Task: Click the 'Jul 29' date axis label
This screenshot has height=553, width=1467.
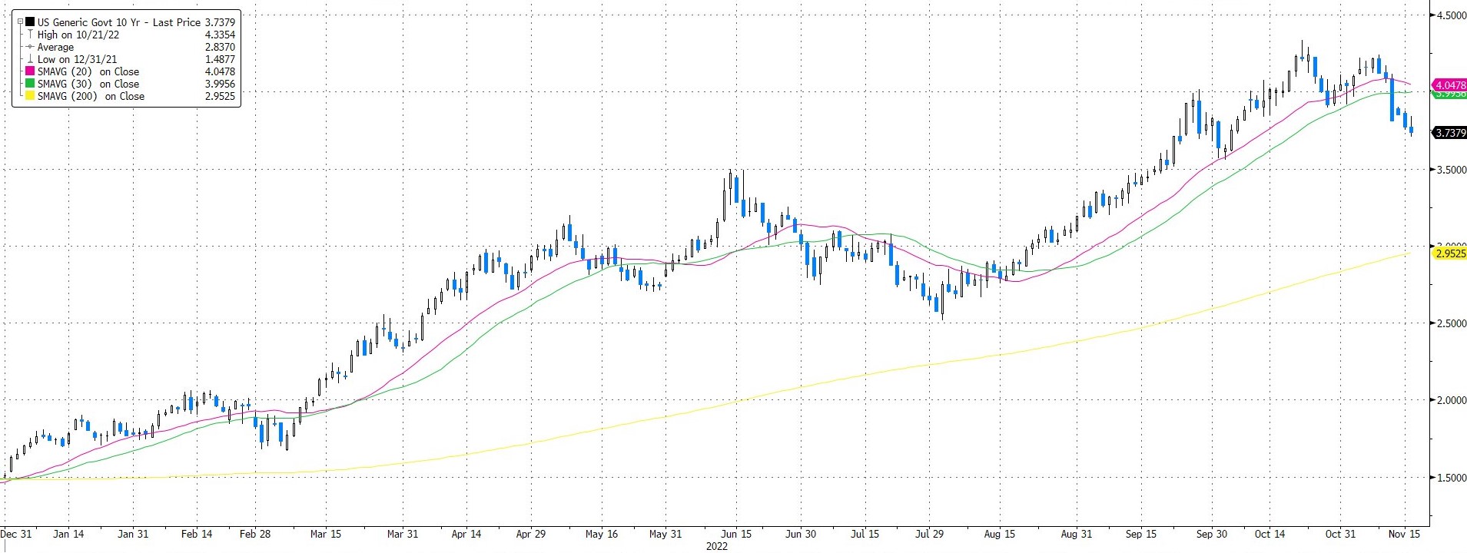Action: 929,534
